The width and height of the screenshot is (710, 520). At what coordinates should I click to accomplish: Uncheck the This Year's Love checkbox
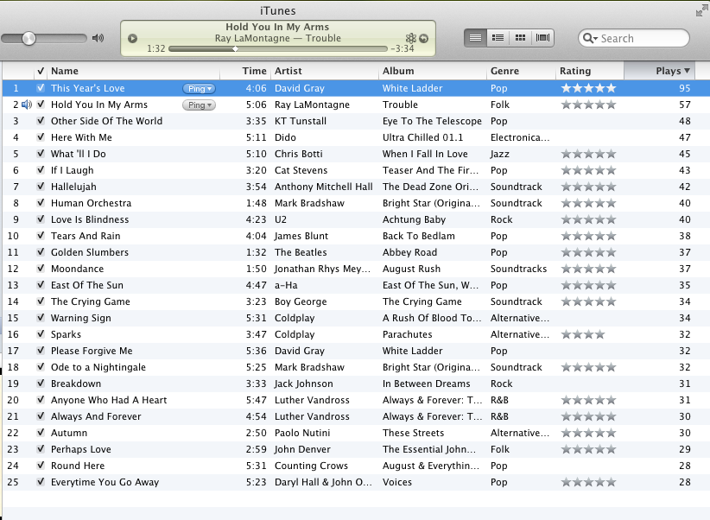click(41, 88)
